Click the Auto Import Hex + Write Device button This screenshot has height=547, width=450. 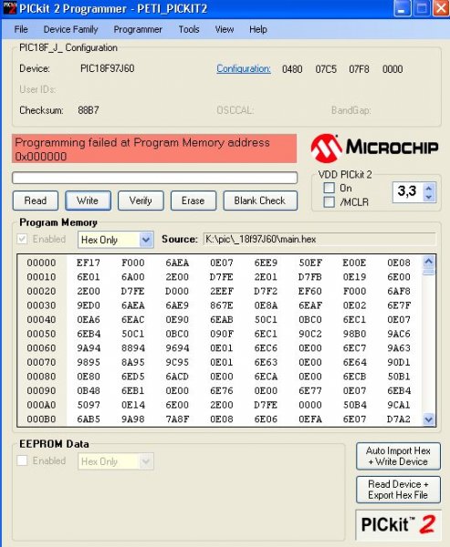pyautogui.click(x=398, y=457)
